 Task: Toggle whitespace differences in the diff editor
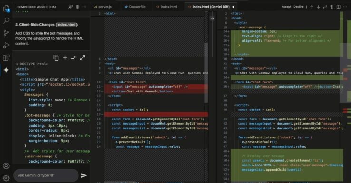[x=331, y=7]
